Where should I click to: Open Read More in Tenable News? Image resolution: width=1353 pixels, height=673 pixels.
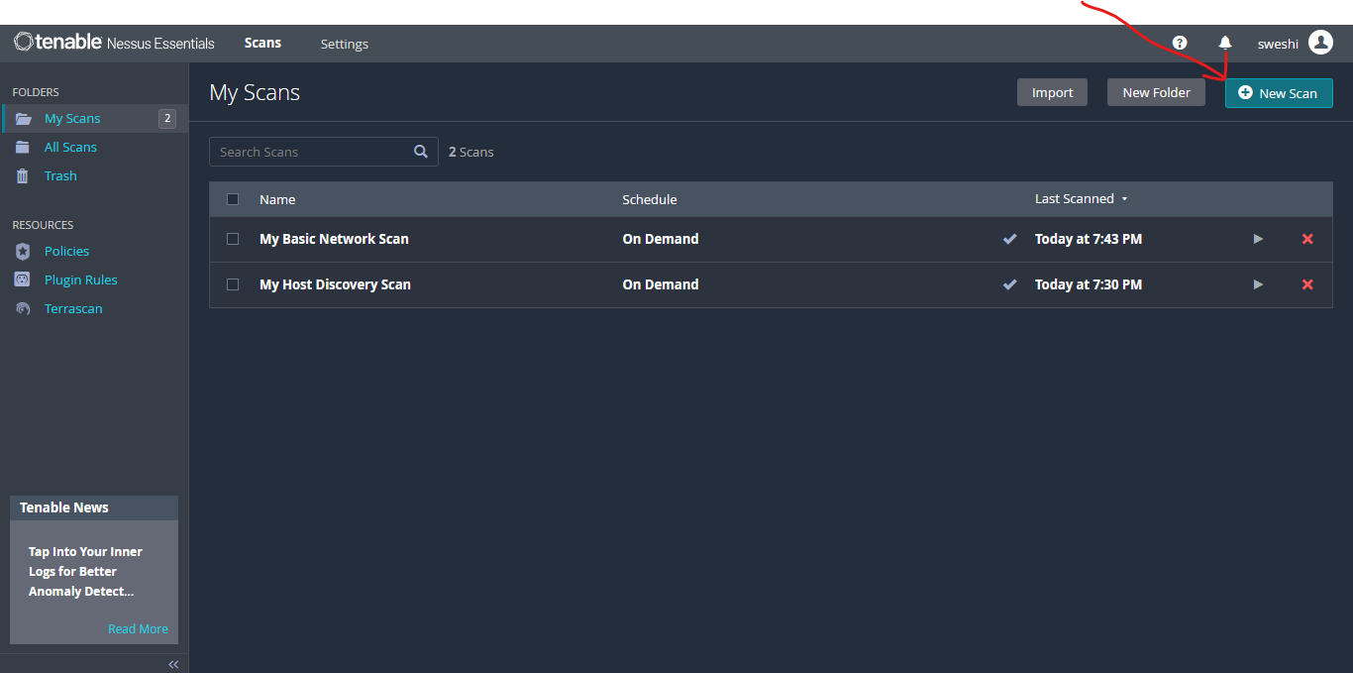pos(138,628)
